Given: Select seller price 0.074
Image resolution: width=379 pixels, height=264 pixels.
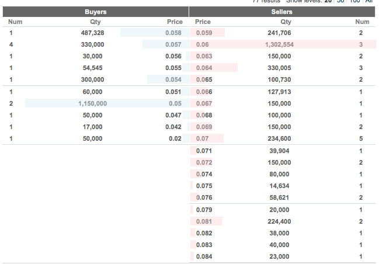Looking at the screenshot, I should point(204,174).
